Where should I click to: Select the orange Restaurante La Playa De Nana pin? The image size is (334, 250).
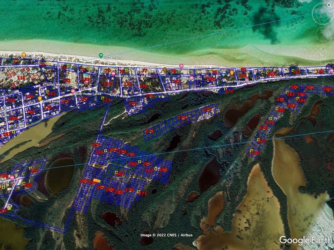click(x=23, y=55)
